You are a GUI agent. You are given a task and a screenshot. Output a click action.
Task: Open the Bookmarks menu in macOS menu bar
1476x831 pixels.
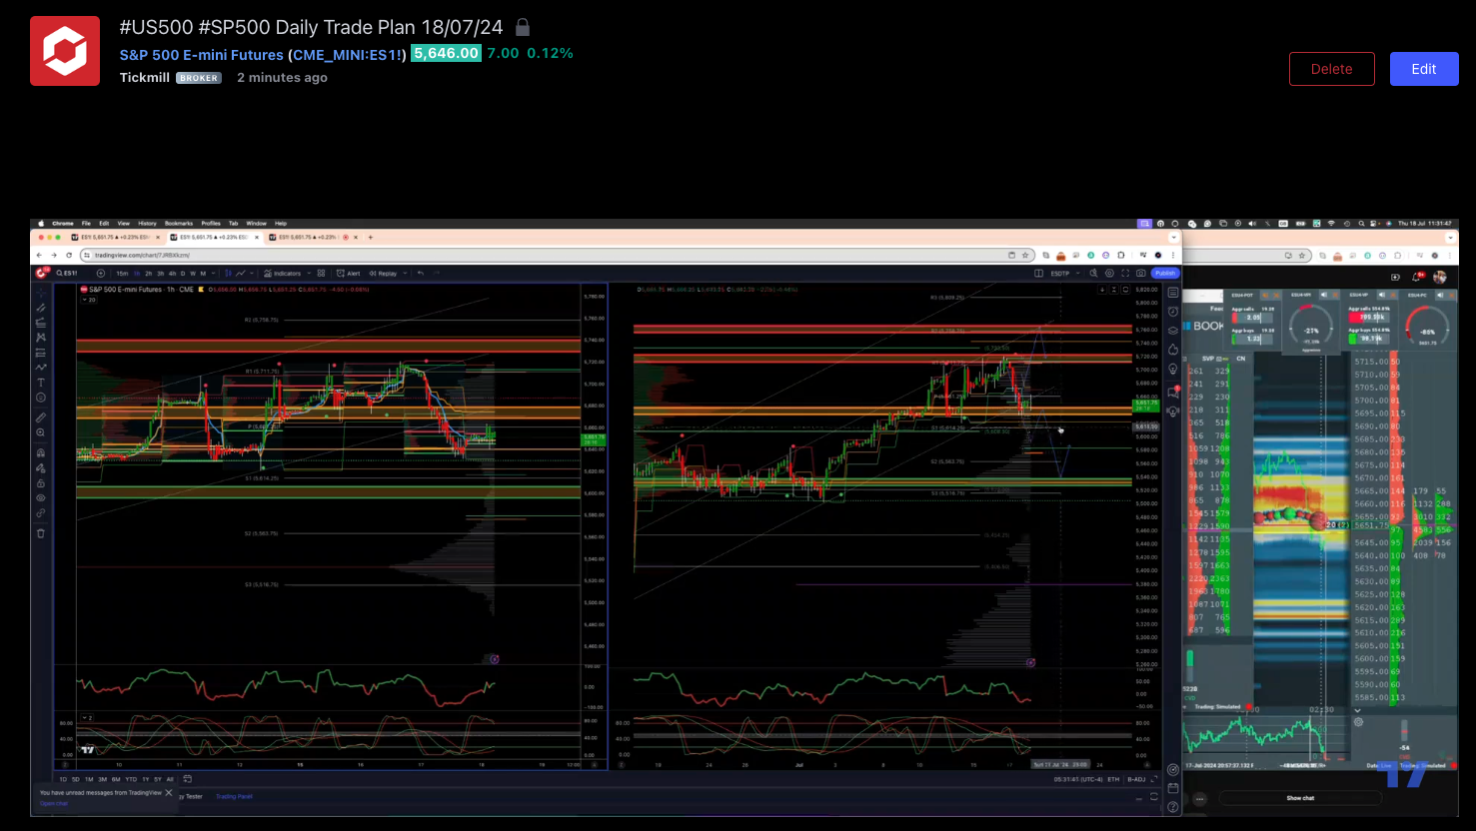tap(179, 224)
